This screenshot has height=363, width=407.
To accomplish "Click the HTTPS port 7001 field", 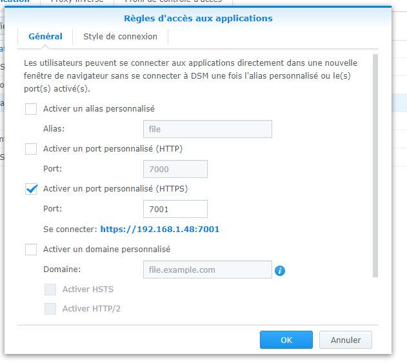I will coord(175,209).
